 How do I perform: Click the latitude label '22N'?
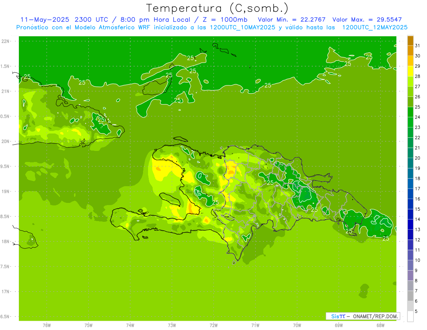tap(5, 41)
